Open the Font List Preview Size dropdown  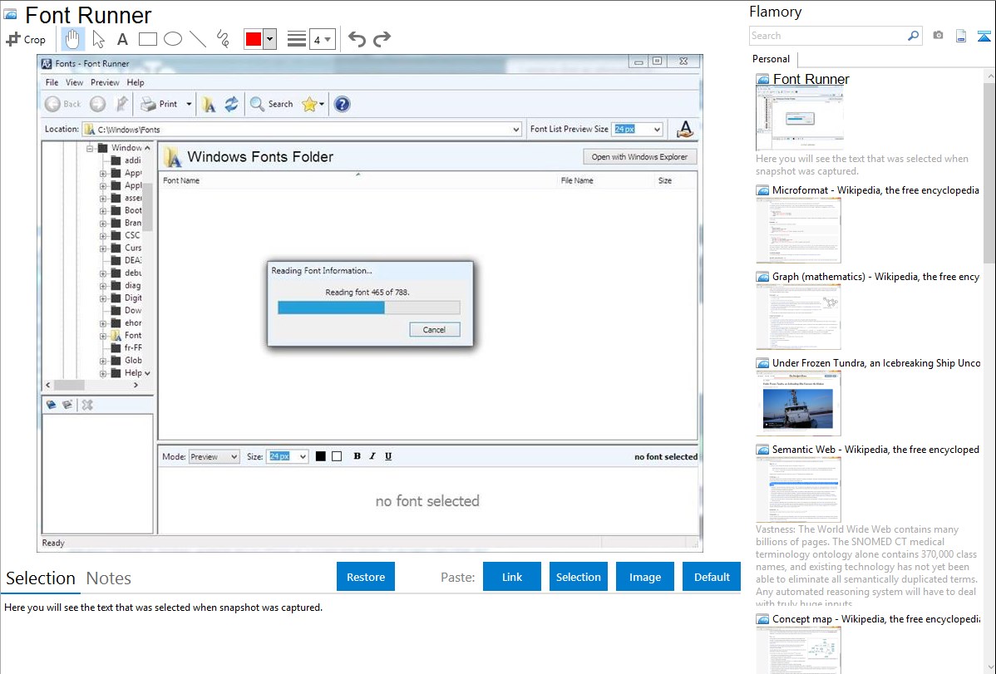click(x=657, y=130)
